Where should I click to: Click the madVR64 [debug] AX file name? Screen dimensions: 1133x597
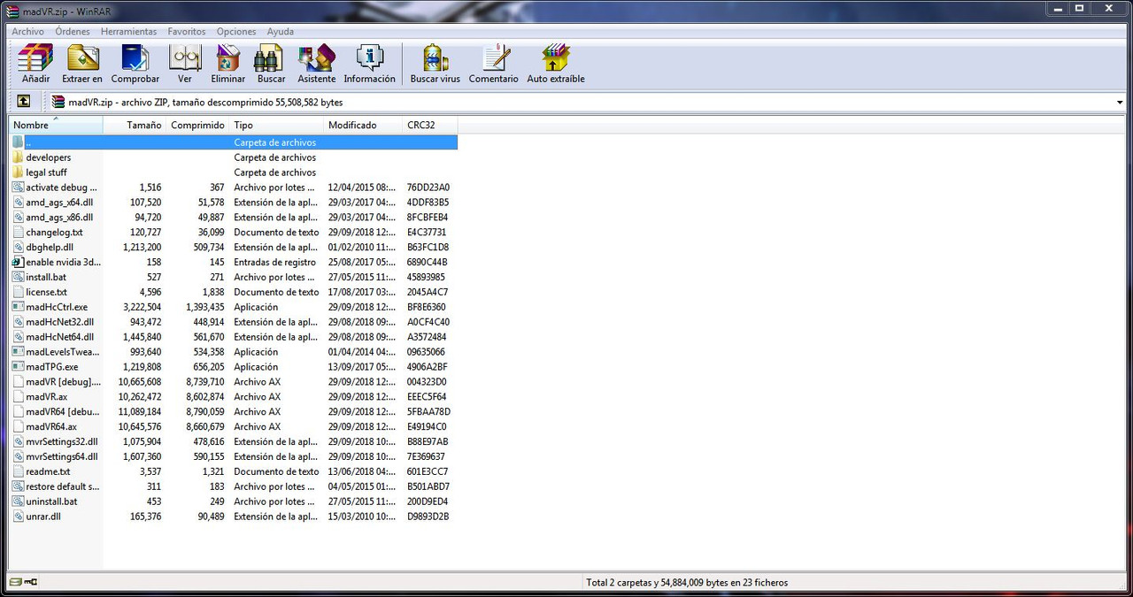click(62, 412)
